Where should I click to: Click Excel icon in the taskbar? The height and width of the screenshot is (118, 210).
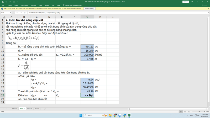[129, 115]
